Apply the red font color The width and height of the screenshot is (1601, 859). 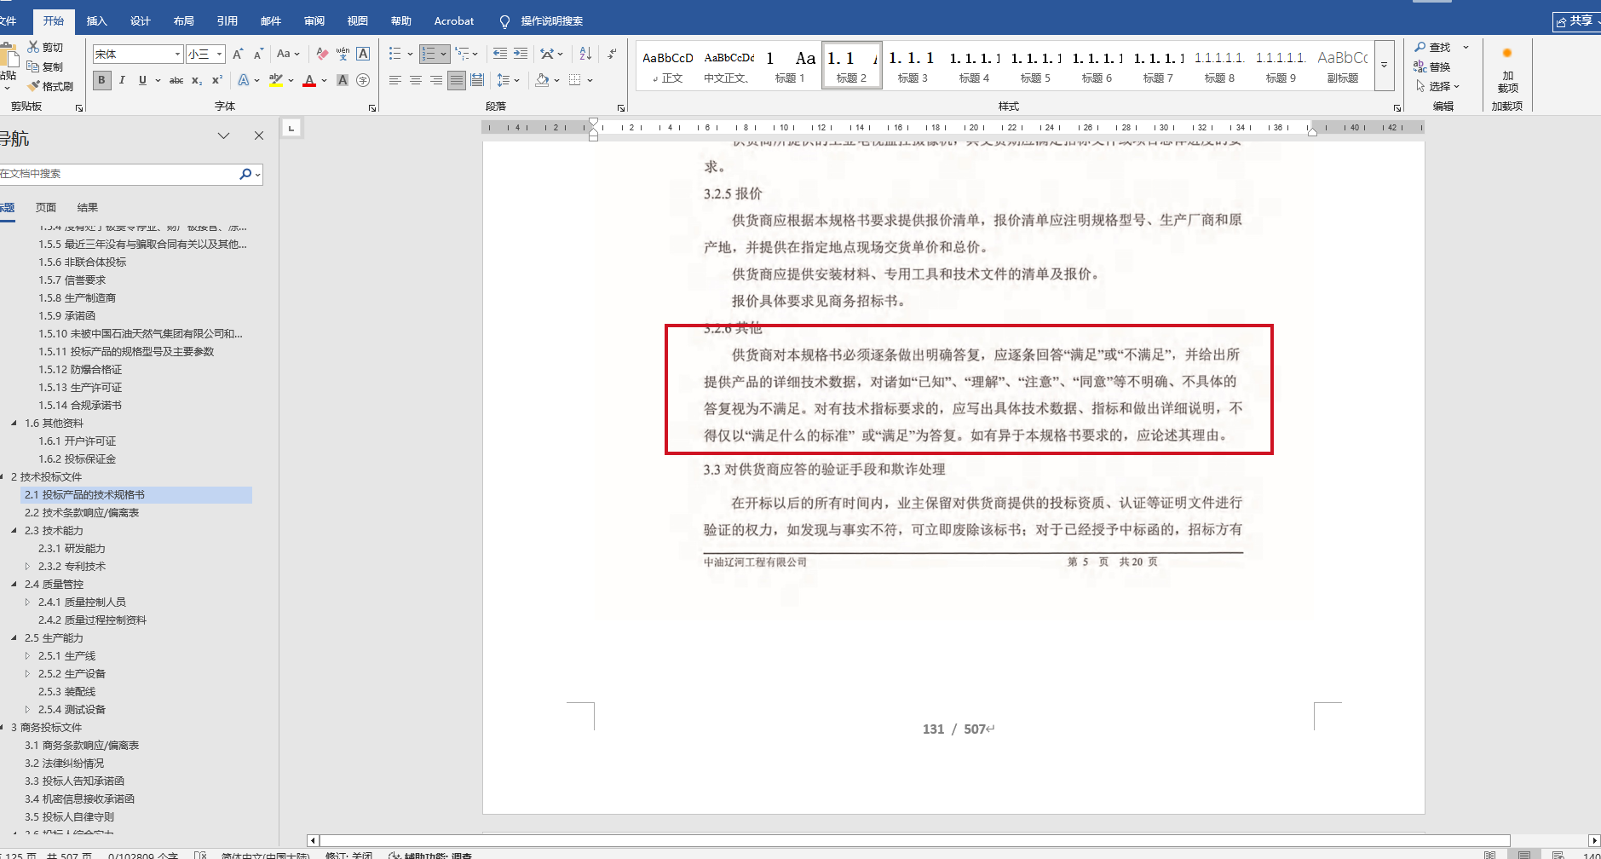pyautogui.click(x=309, y=80)
